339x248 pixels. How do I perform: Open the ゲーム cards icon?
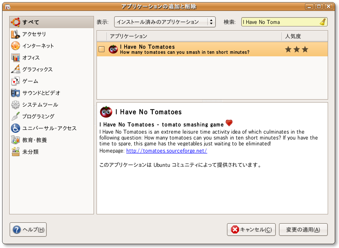16,81
